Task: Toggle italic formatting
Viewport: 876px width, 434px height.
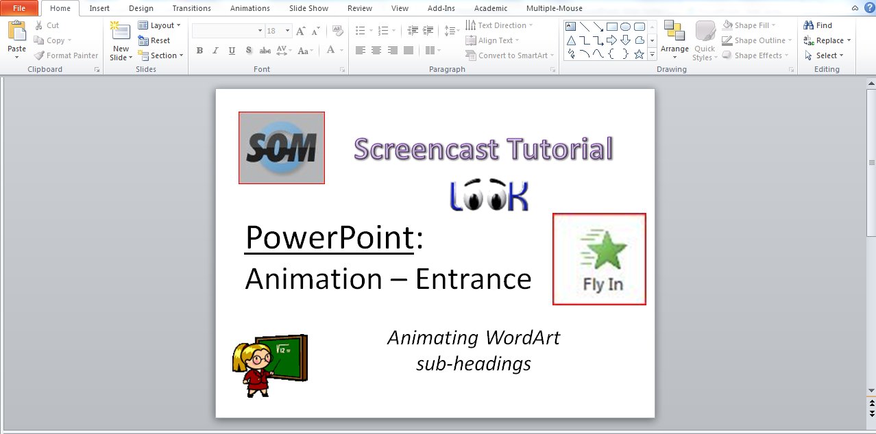Action: click(215, 51)
